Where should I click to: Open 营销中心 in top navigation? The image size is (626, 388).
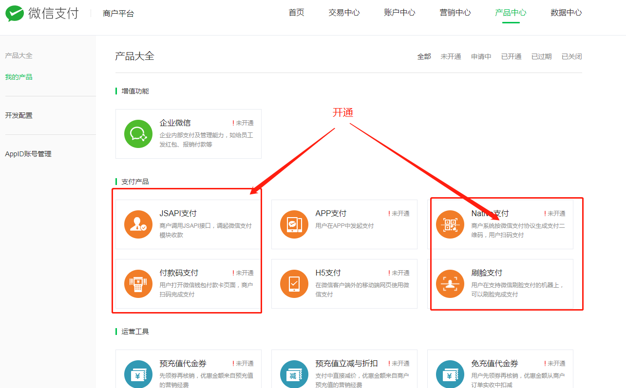(455, 13)
